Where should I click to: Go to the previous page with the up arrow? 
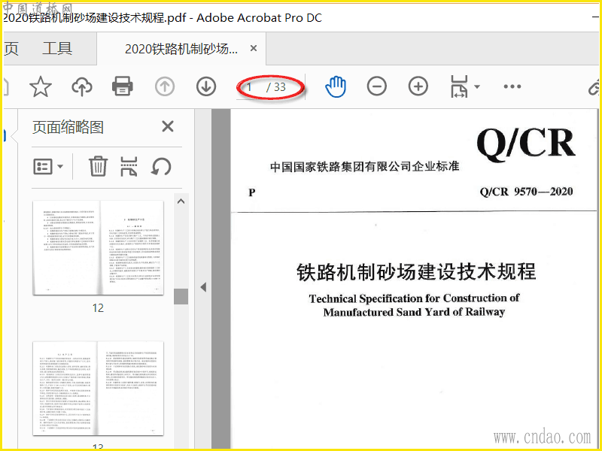click(165, 86)
